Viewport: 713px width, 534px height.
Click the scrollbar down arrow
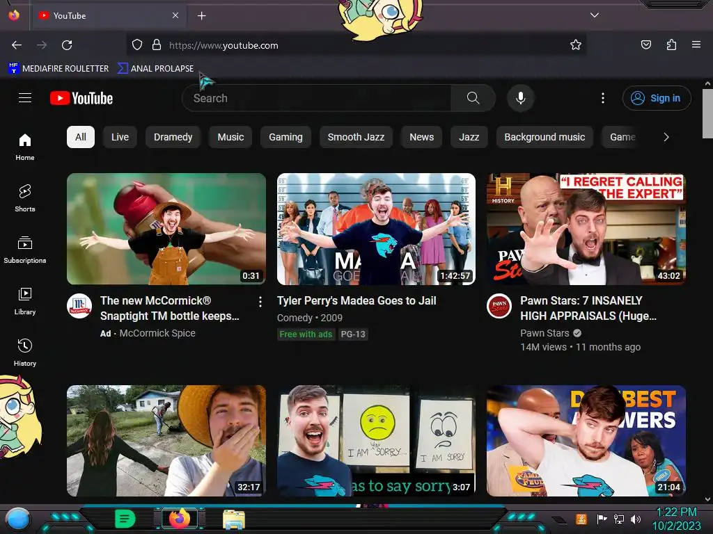click(707, 499)
